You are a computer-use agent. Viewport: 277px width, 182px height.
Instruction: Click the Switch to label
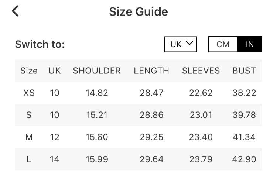(40, 45)
